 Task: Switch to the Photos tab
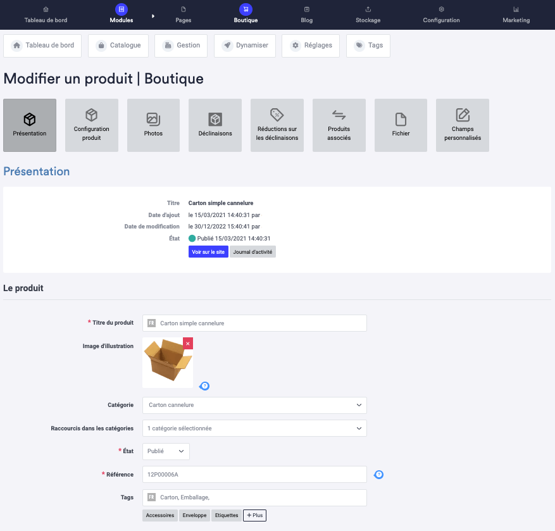153,125
